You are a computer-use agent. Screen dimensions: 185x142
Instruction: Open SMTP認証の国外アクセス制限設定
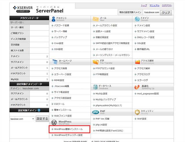coord(112,43)
